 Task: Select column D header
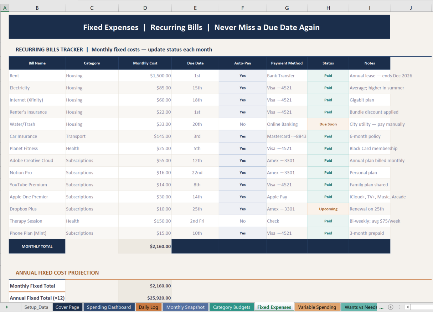point(145,7)
